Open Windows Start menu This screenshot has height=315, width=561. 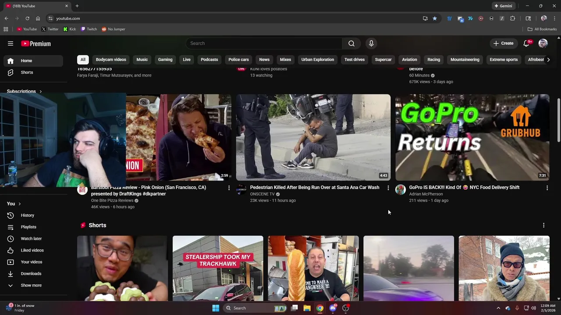tap(216, 308)
